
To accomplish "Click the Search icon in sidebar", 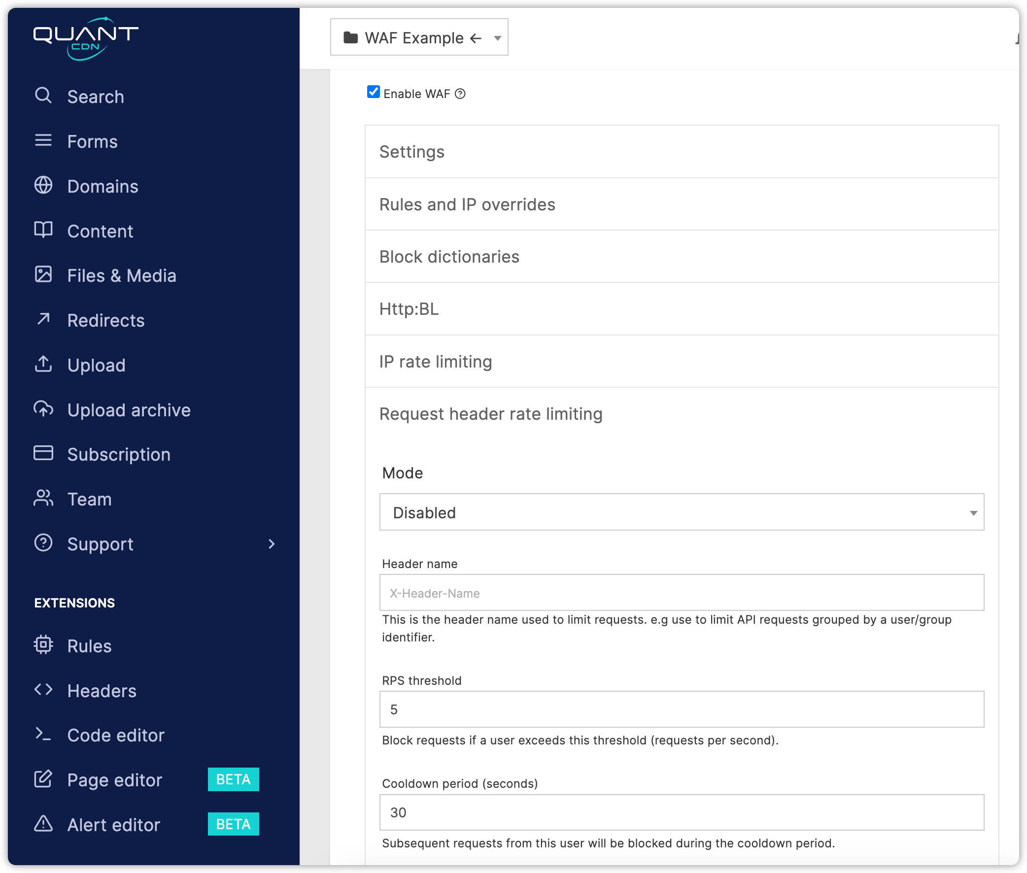I will click(x=43, y=96).
